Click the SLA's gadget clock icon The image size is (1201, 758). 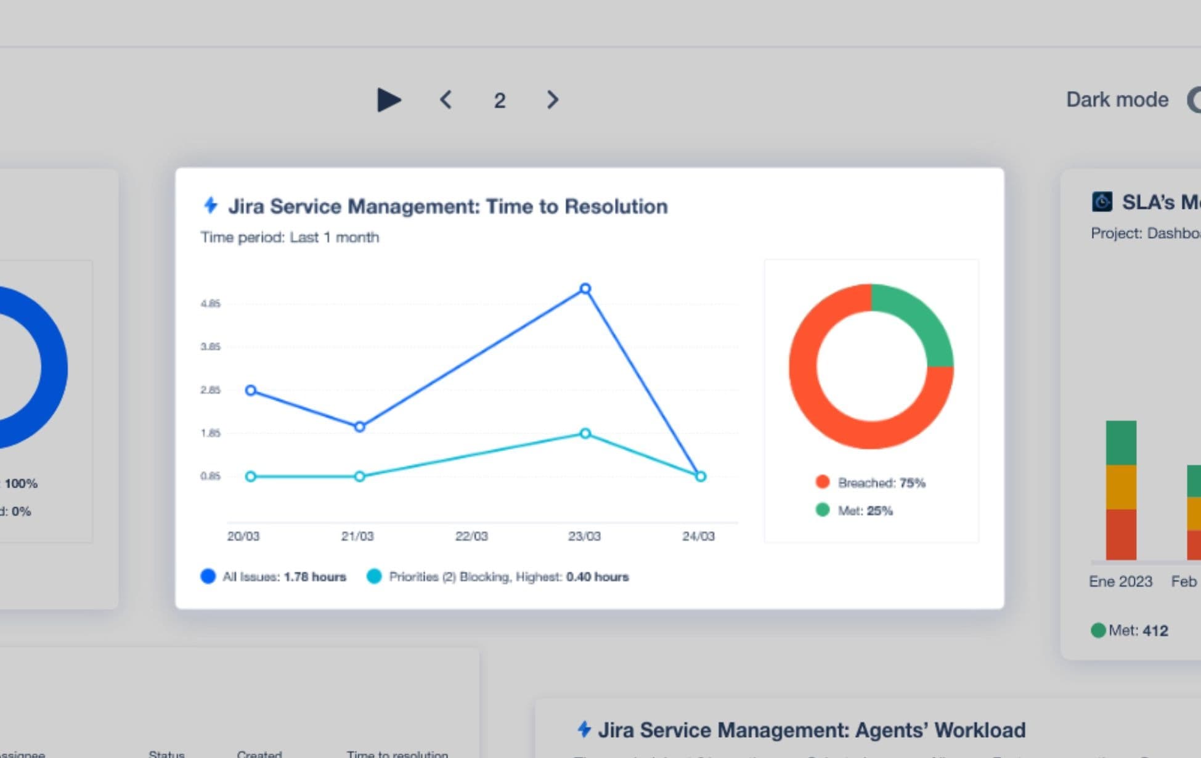[x=1102, y=202]
